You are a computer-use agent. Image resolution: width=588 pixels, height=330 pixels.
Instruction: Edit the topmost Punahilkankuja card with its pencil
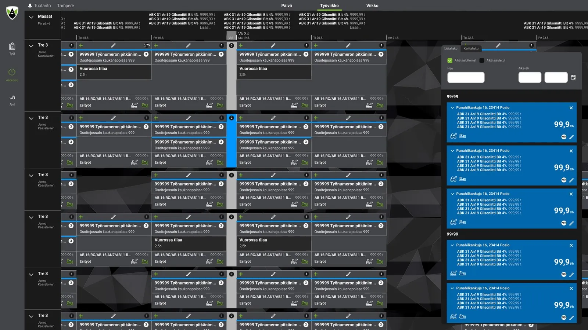[x=571, y=137]
